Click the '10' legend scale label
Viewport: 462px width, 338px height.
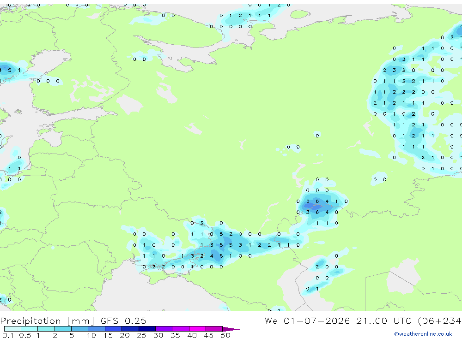91,335
